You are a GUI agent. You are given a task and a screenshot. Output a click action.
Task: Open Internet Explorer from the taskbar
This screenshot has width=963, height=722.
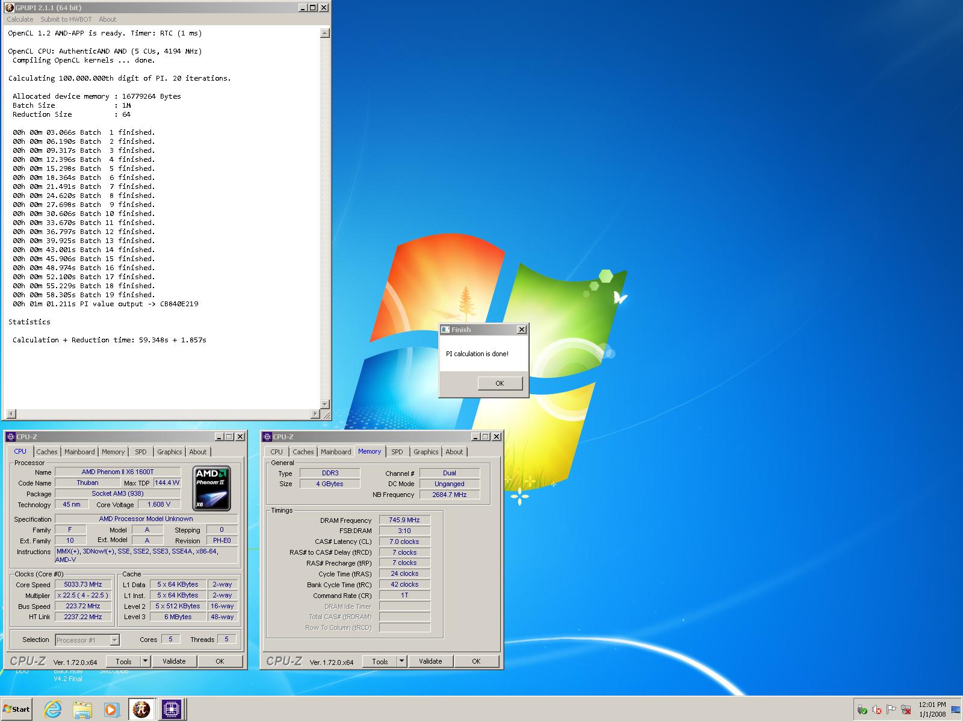click(52, 709)
